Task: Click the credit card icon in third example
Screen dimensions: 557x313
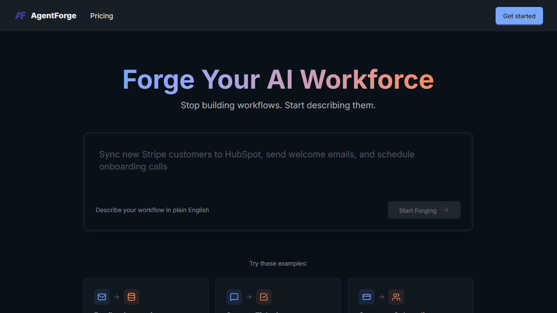Action: coord(367,297)
